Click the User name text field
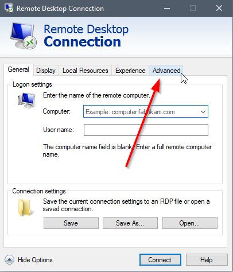Viewport: 233px width, 272px height. (x=146, y=130)
